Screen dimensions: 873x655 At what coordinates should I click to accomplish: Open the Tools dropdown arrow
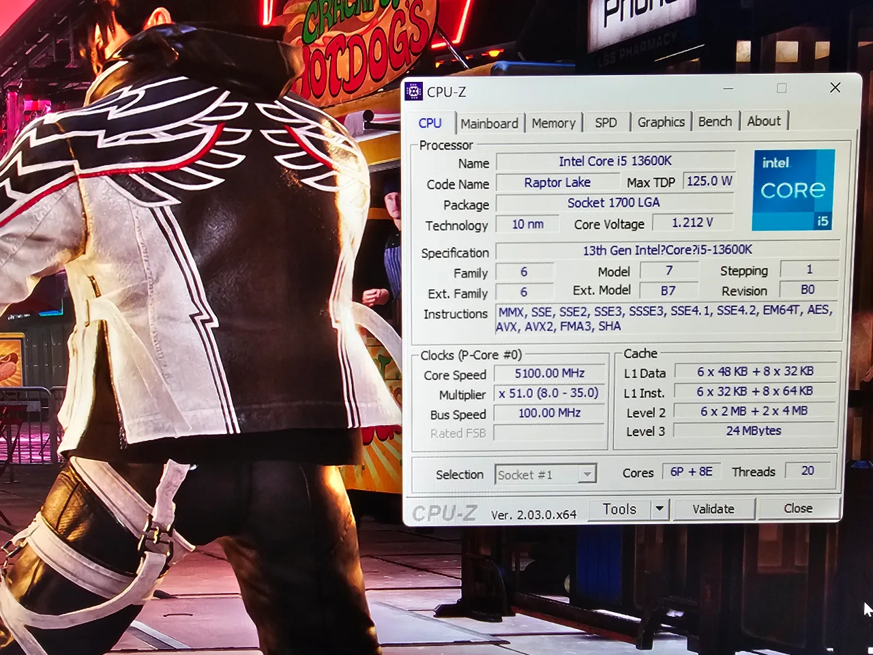coord(659,509)
